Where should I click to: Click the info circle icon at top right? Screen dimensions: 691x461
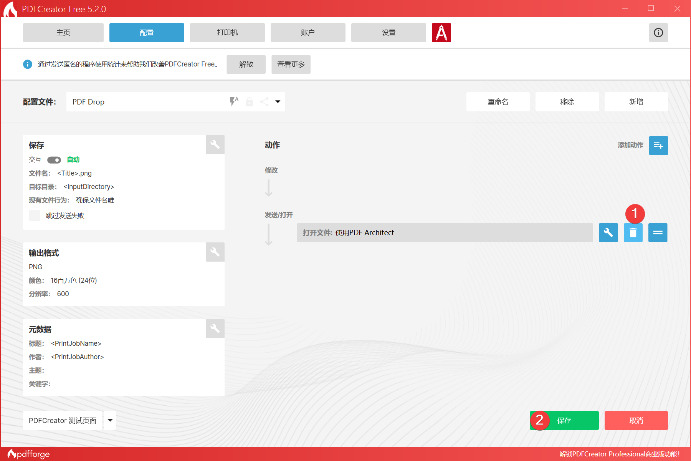coord(658,33)
